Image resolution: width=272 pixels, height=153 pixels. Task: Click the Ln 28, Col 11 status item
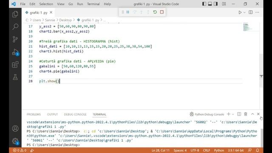click(x=161, y=150)
